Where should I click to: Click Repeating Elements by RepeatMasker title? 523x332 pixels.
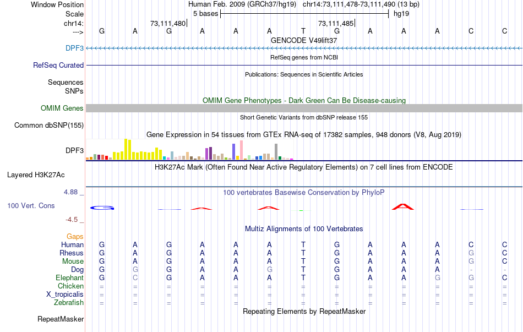(x=304, y=311)
